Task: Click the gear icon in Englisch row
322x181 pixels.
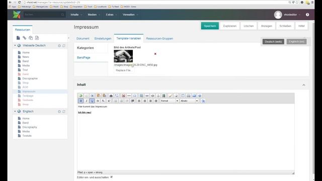Action: click(x=59, y=112)
